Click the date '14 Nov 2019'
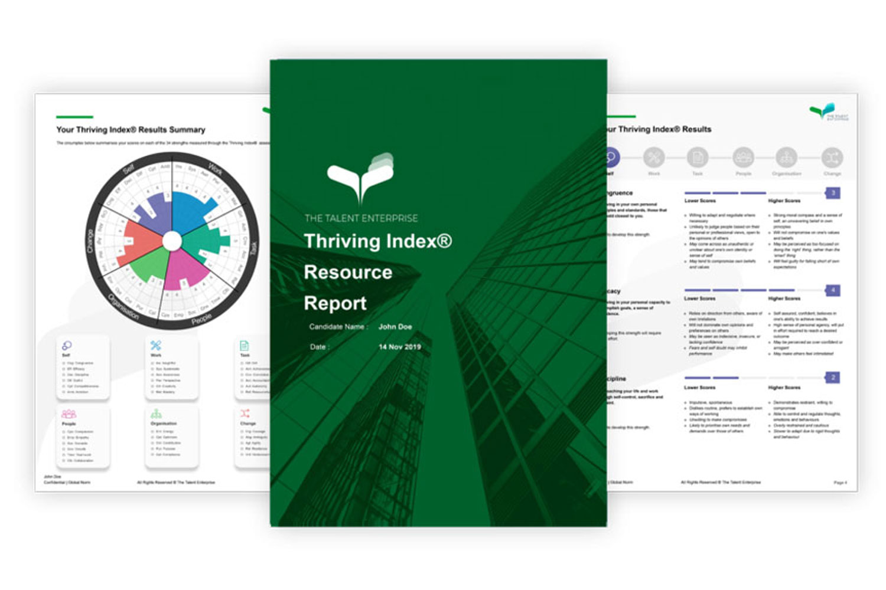 [x=400, y=347]
